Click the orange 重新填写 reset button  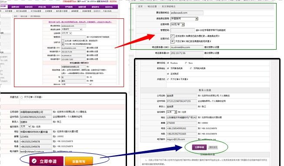79,161
